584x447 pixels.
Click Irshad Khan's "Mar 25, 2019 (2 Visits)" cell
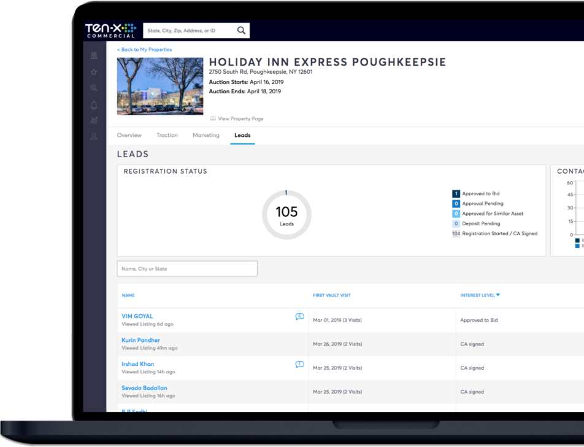coord(337,368)
